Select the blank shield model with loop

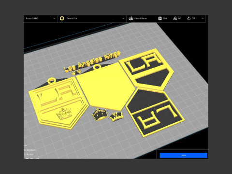click(x=105, y=87)
